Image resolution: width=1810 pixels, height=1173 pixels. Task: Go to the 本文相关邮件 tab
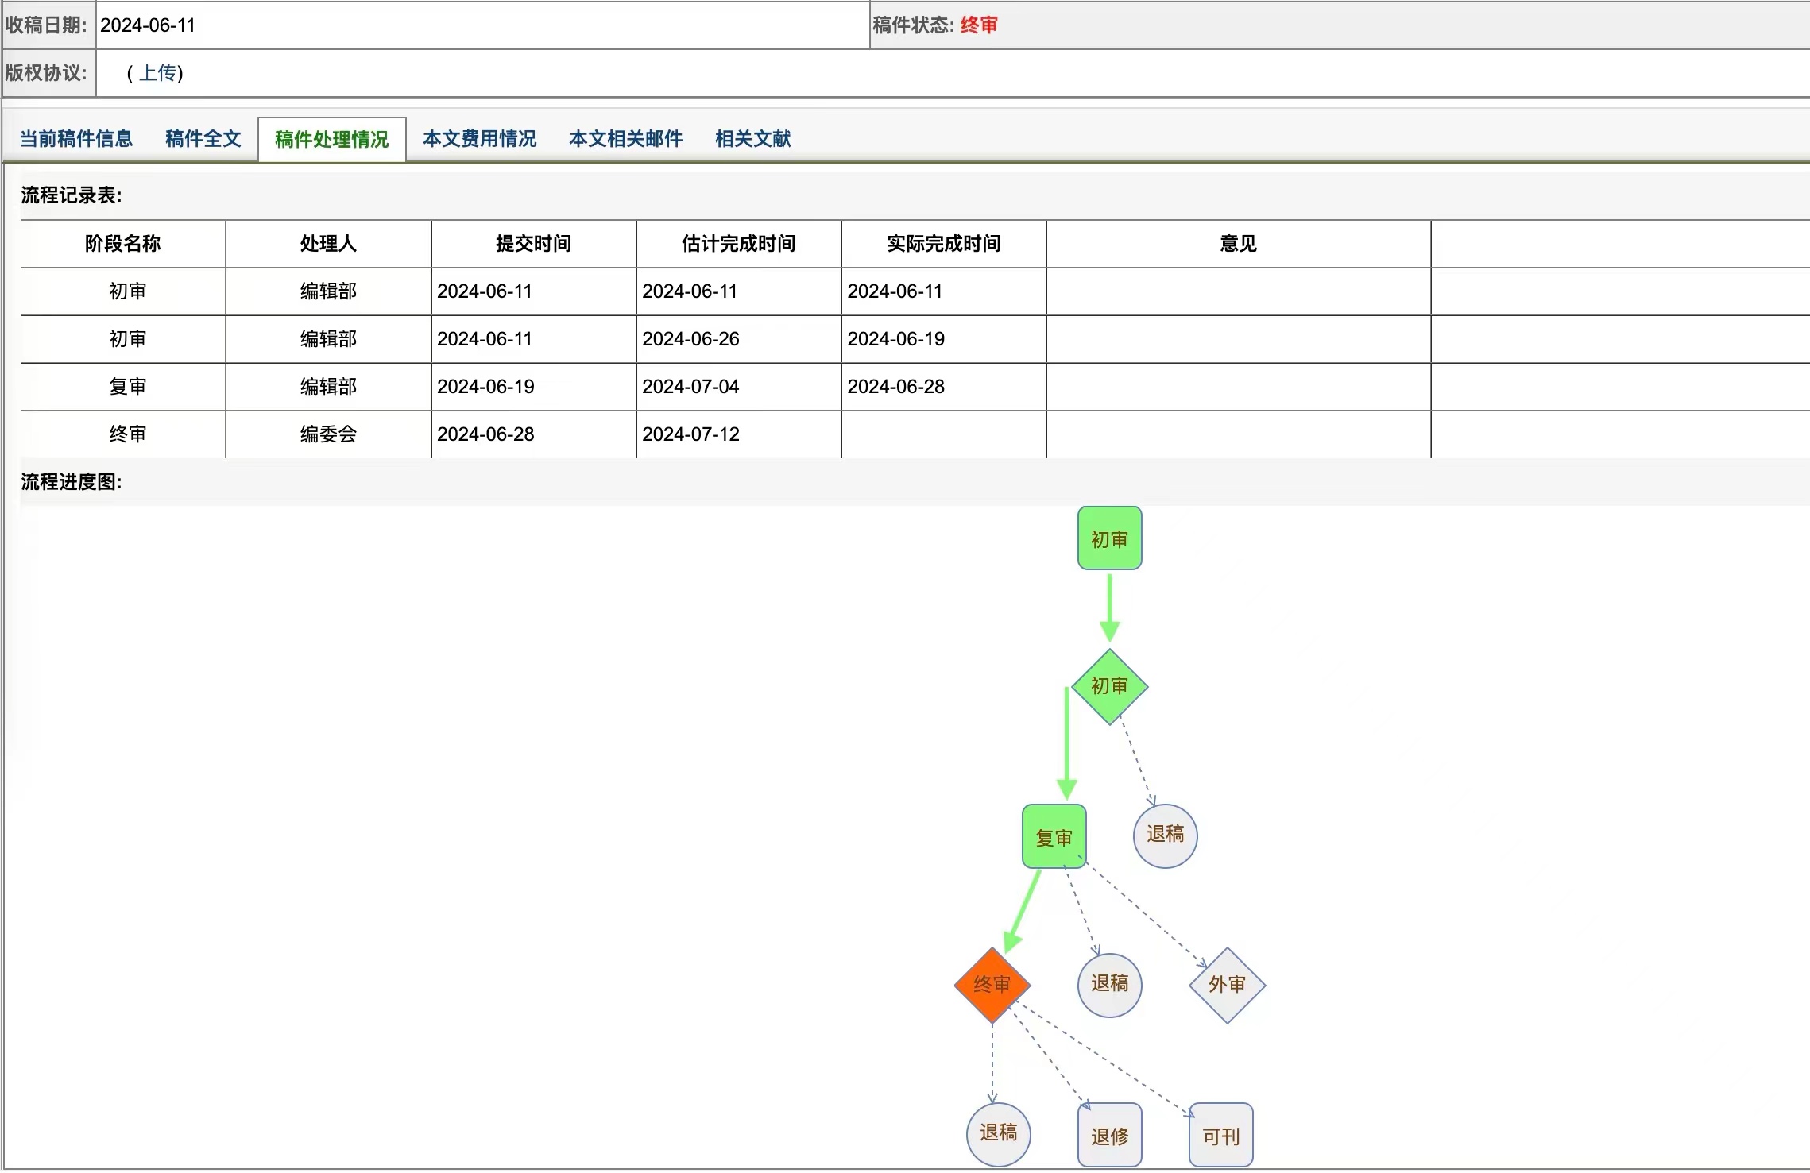pyautogui.click(x=625, y=139)
